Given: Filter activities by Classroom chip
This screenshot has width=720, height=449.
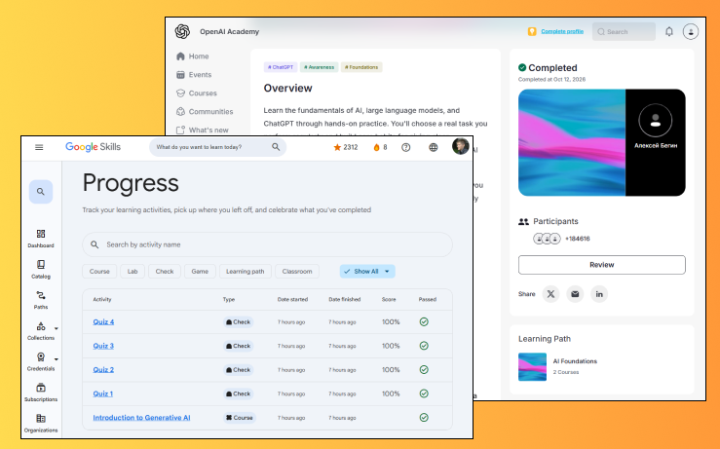Looking at the screenshot, I should click(297, 272).
